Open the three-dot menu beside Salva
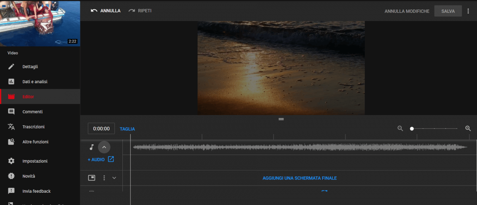Image resolution: width=477 pixels, height=205 pixels. (x=468, y=11)
